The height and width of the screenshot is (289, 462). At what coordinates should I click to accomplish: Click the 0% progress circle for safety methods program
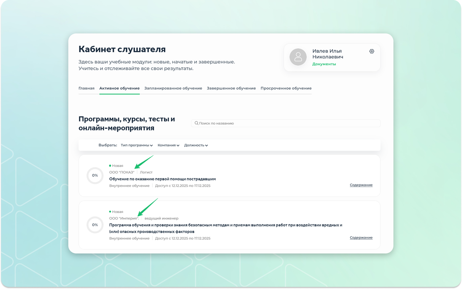[x=95, y=225]
